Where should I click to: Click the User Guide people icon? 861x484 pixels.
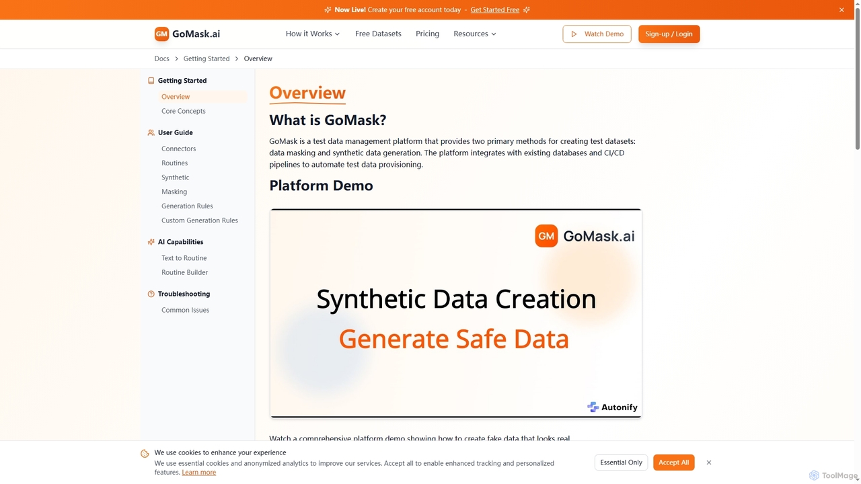[151, 132]
